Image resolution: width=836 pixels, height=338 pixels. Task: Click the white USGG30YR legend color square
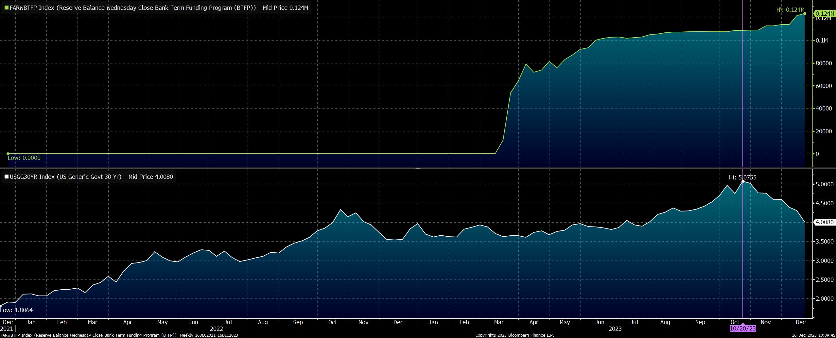6,177
